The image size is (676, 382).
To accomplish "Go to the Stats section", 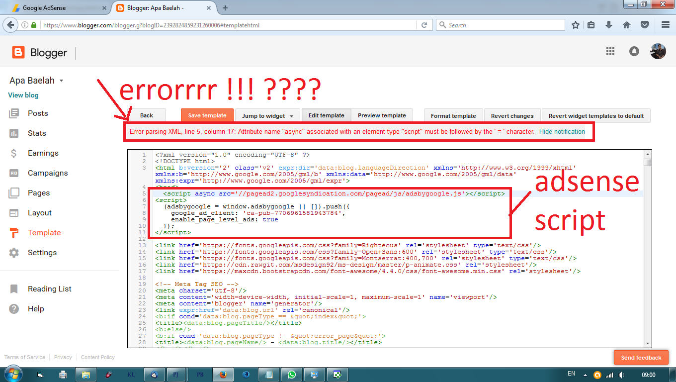I will tap(37, 133).
